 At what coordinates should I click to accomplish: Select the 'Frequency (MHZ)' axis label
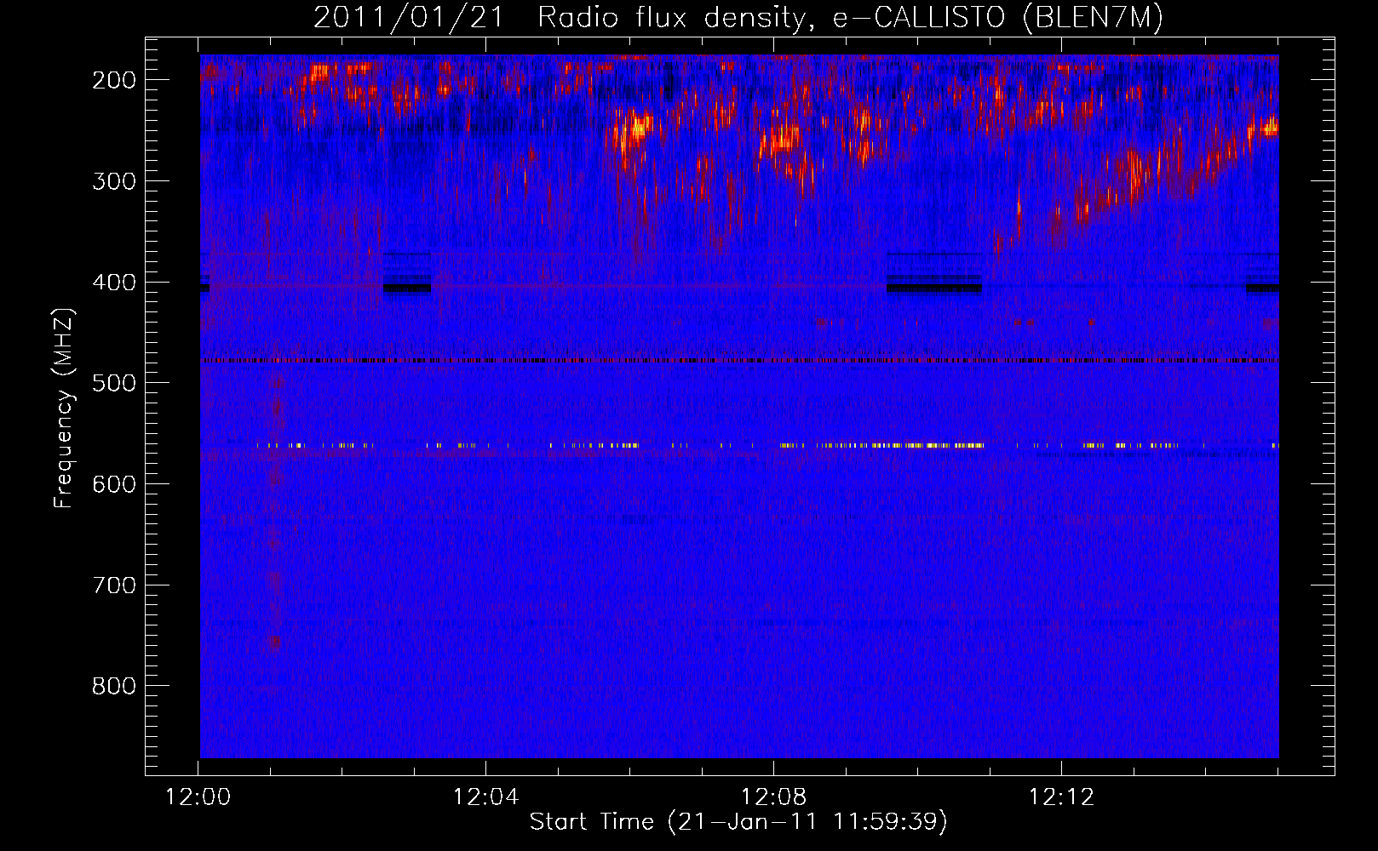63,408
